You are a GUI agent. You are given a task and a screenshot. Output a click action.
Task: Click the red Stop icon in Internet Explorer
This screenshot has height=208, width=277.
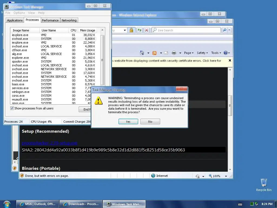click(x=146, y=30)
